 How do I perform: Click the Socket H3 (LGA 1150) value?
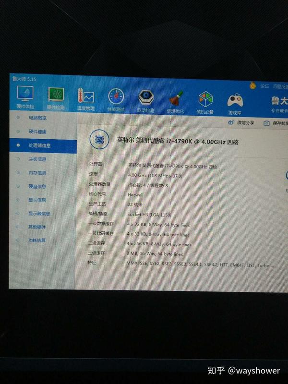149,215
